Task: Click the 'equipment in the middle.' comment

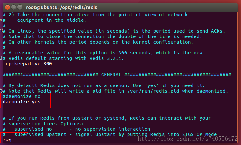Action: pos(52,20)
